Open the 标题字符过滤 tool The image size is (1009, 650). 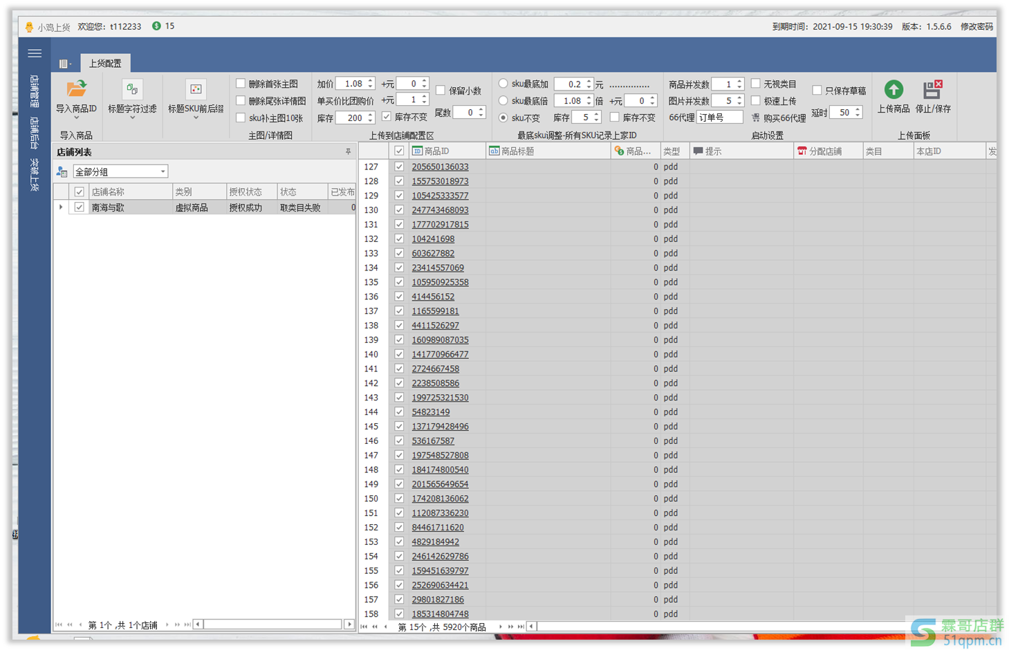point(132,90)
